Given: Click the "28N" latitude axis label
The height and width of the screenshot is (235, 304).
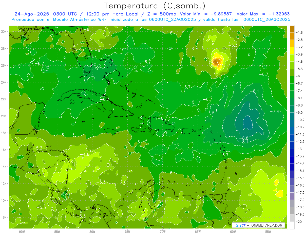Looking at the screenshot, I should tap(4, 48).
